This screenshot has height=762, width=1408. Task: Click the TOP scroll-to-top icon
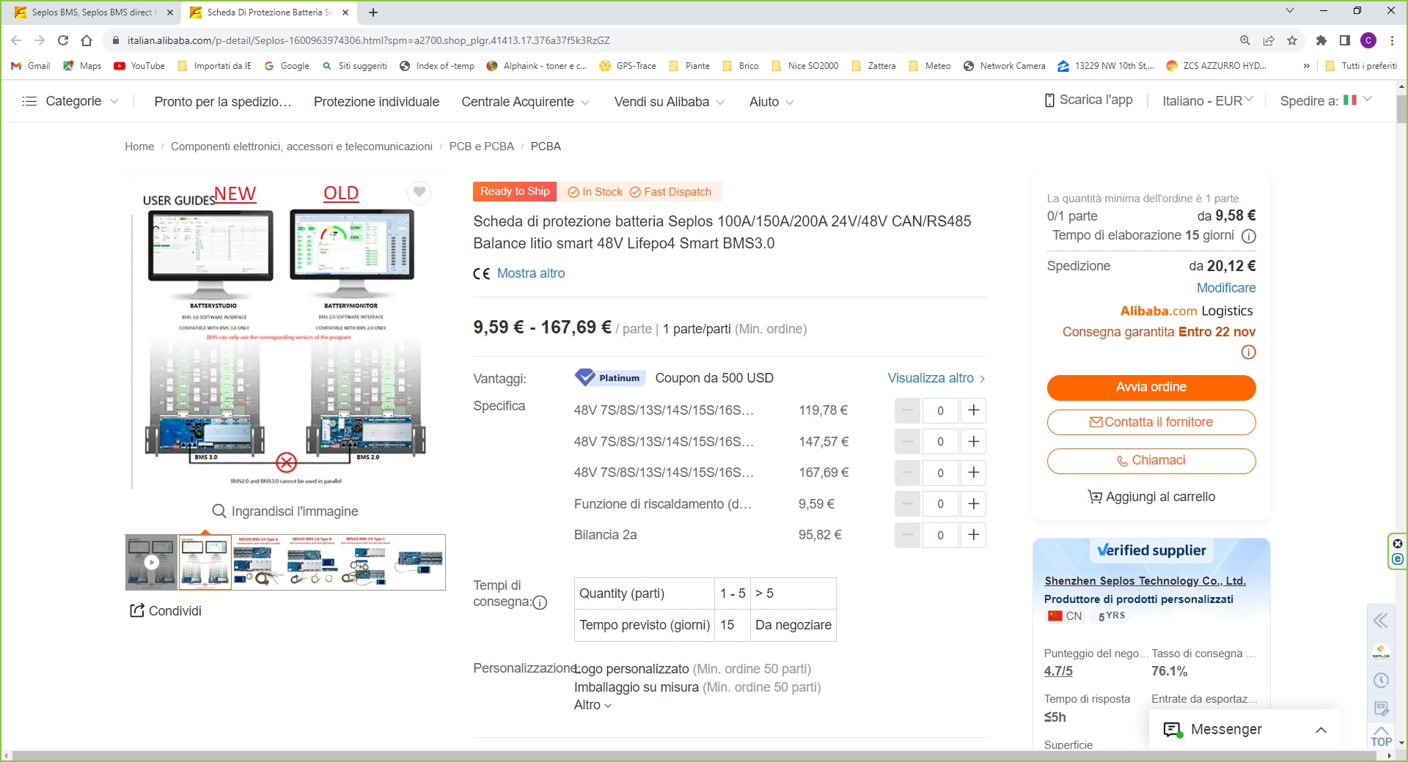point(1381,736)
